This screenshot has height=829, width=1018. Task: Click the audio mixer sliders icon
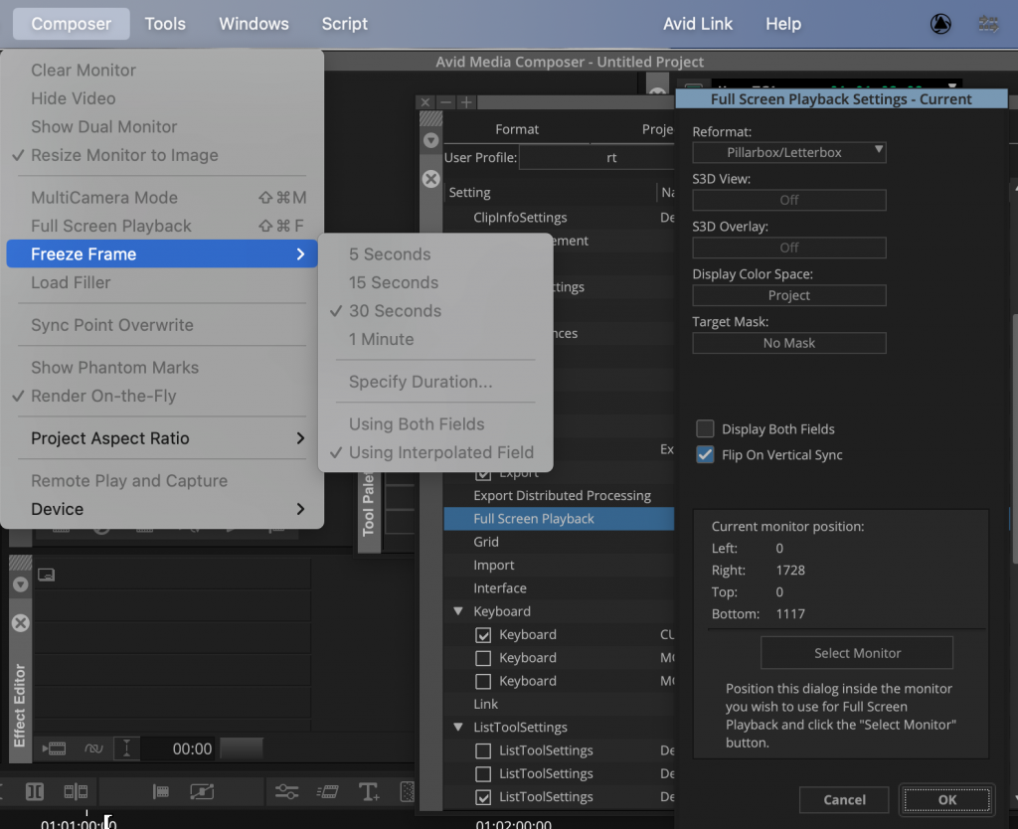click(x=286, y=791)
